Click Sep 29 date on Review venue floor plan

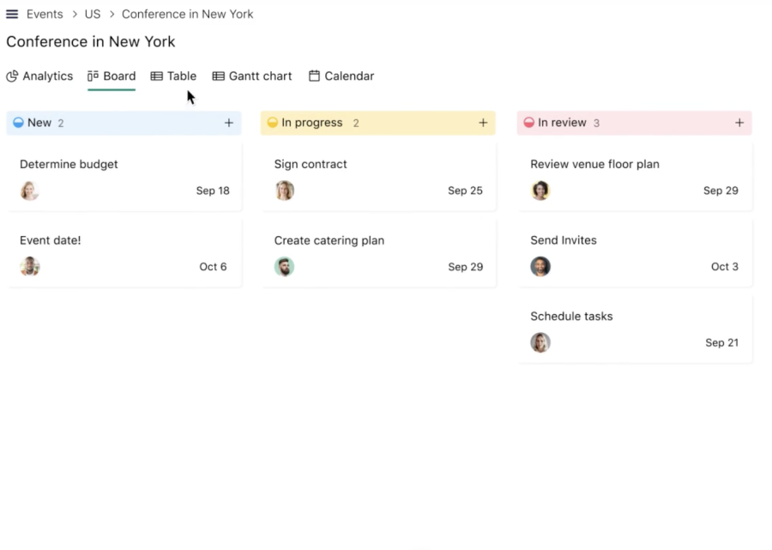[x=721, y=190]
